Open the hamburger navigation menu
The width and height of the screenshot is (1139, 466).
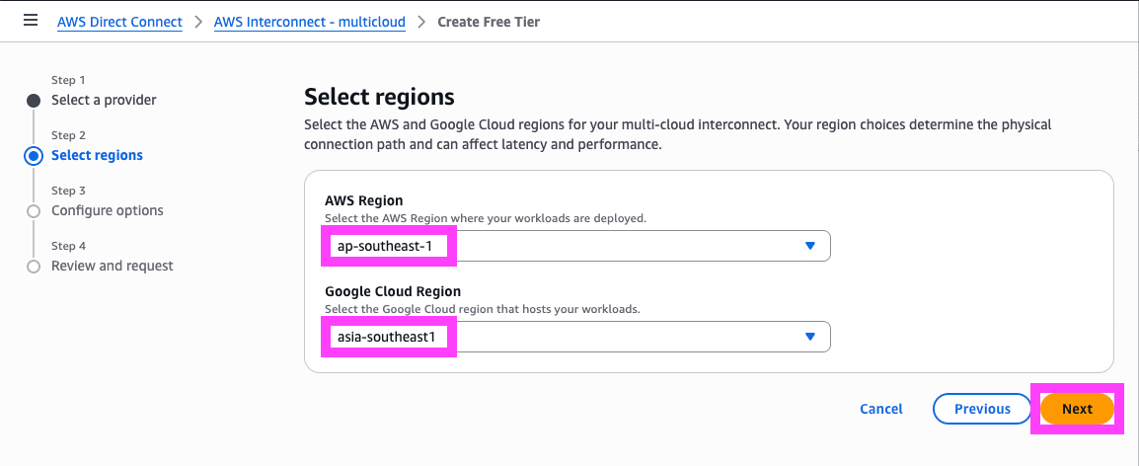click(31, 21)
